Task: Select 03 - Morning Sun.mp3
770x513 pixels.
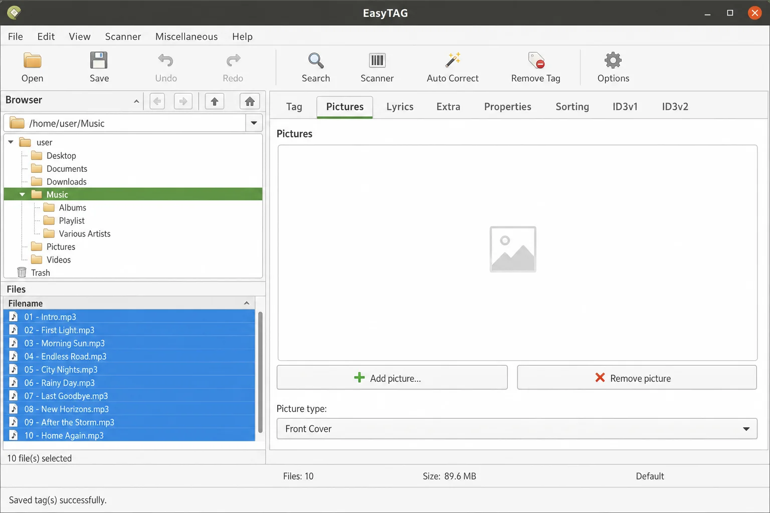Action: [x=129, y=343]
